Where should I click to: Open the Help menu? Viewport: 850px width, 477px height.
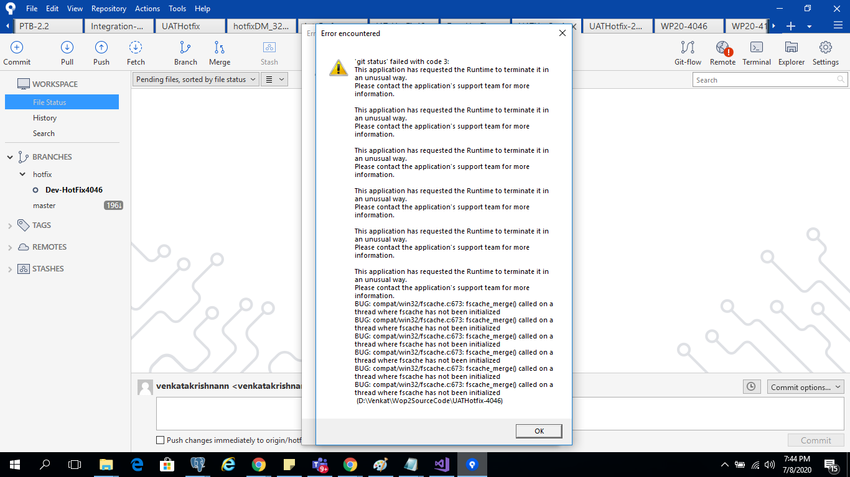point(202,9)
